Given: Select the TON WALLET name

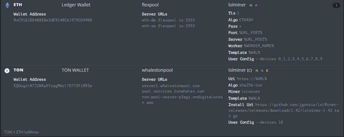Looking at the screenshot, I should pyautogui.click(x=75, y=70).
